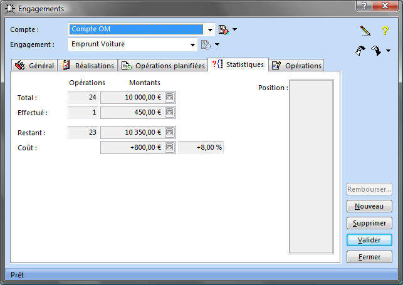Open calculator for Restant amount field
Screen dimensions: 403x285
170,132
